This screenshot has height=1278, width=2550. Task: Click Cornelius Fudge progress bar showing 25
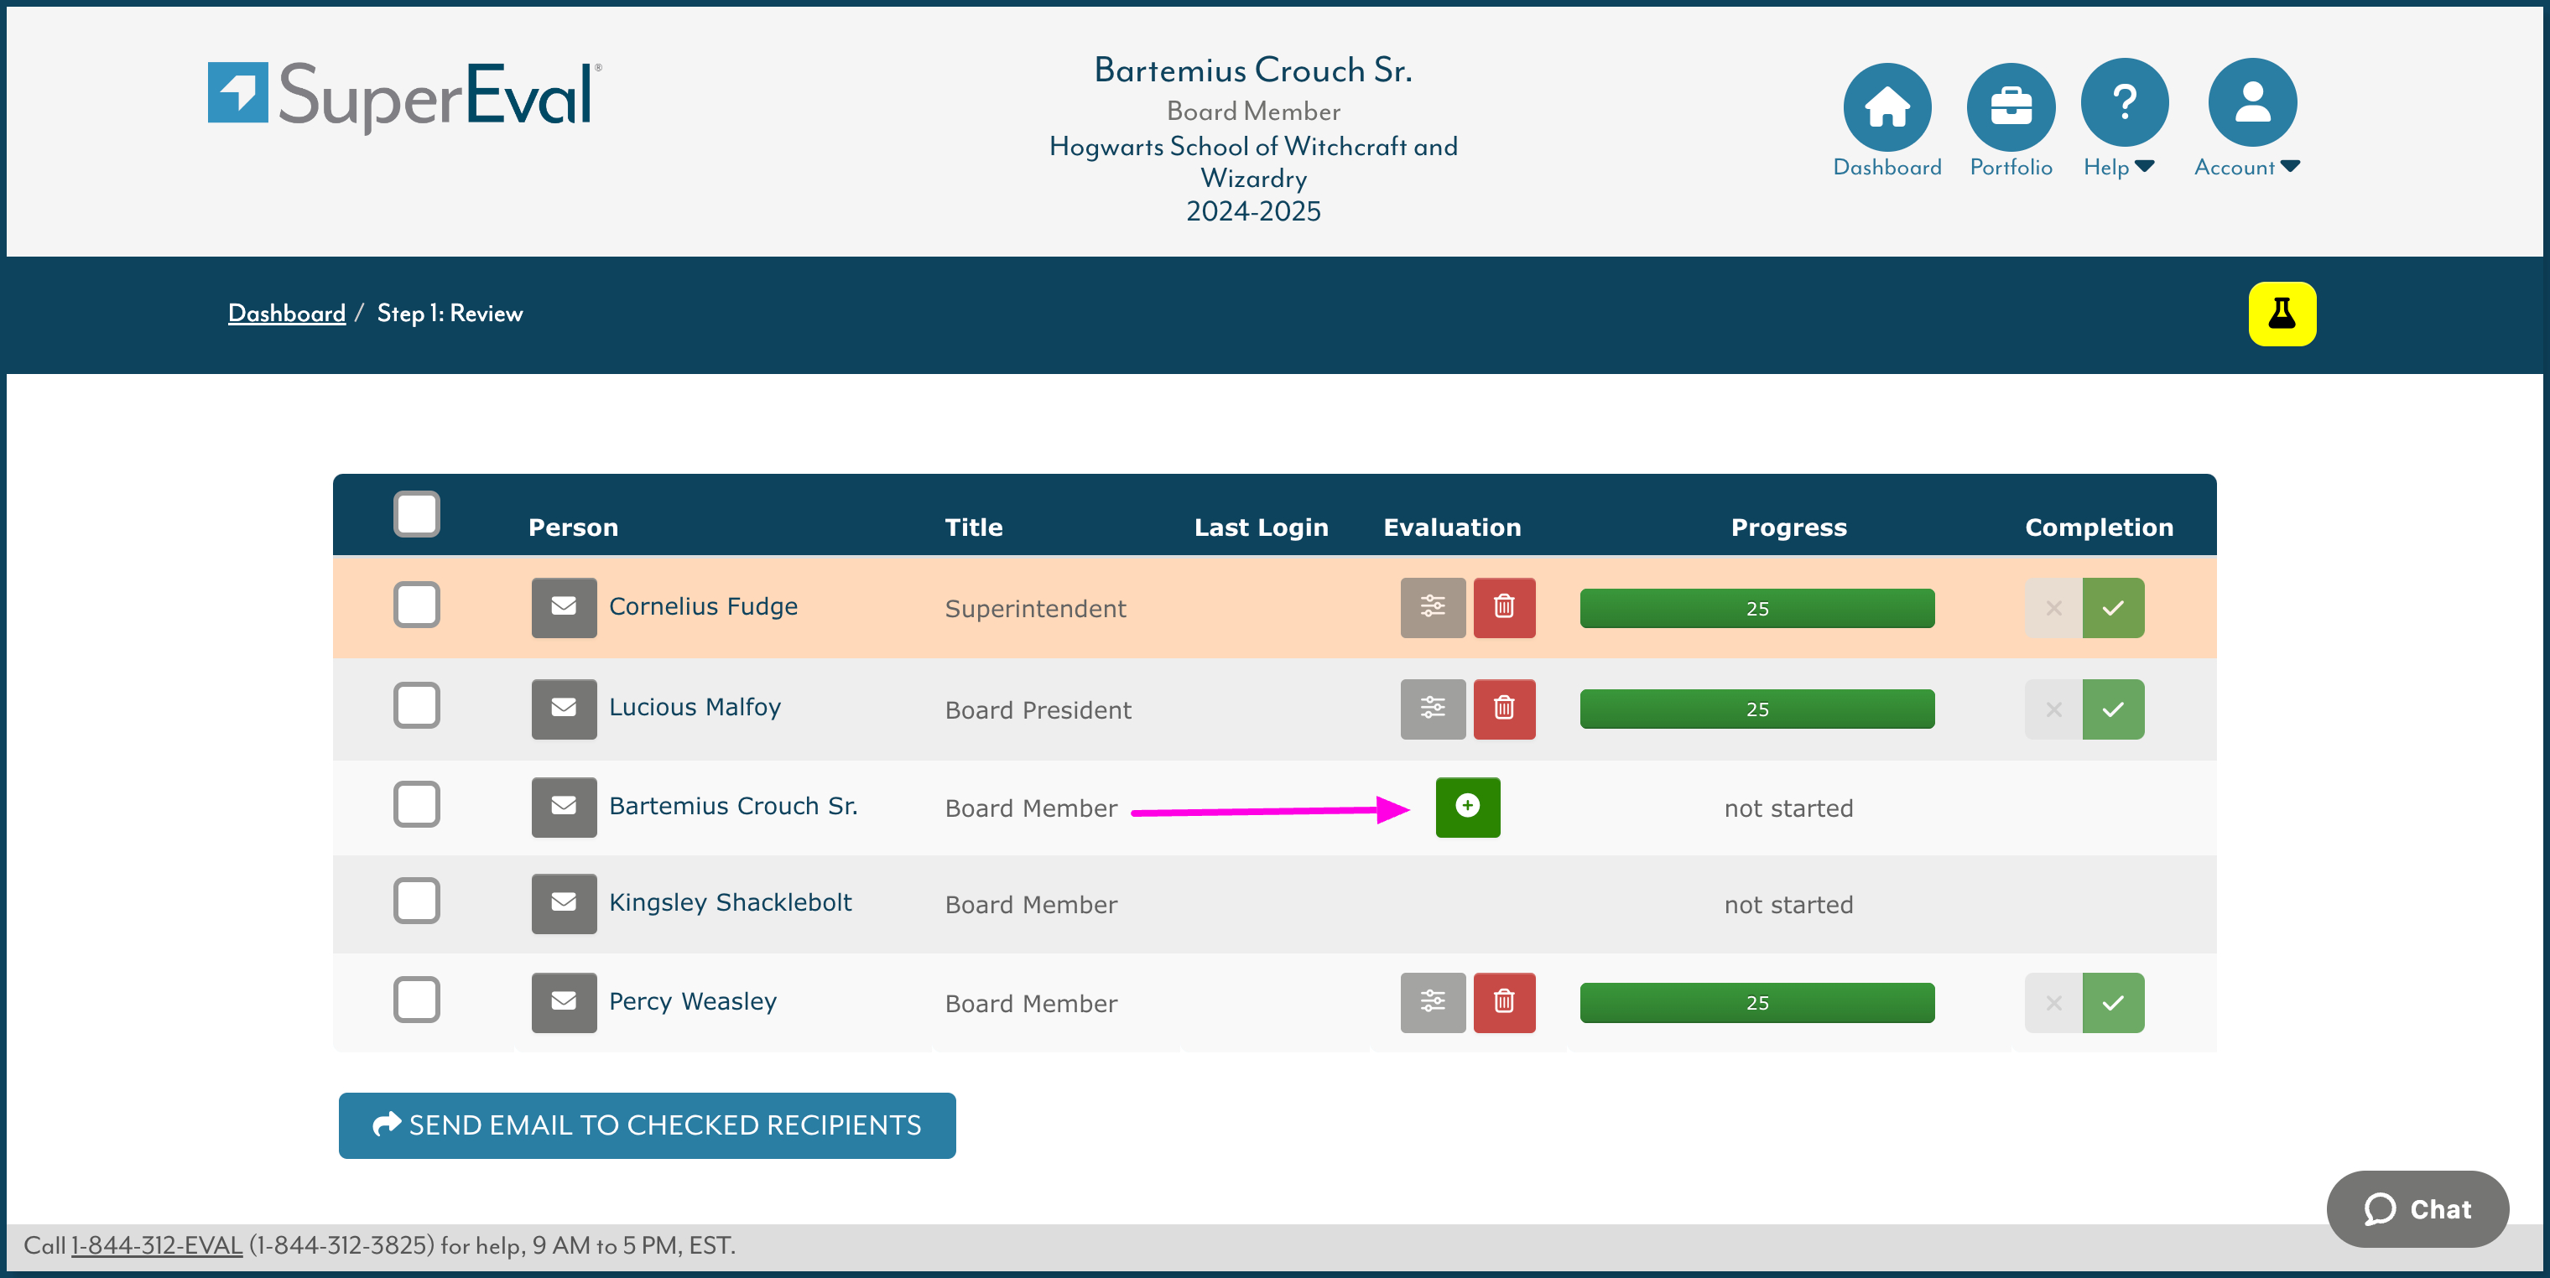(1756, 608)
